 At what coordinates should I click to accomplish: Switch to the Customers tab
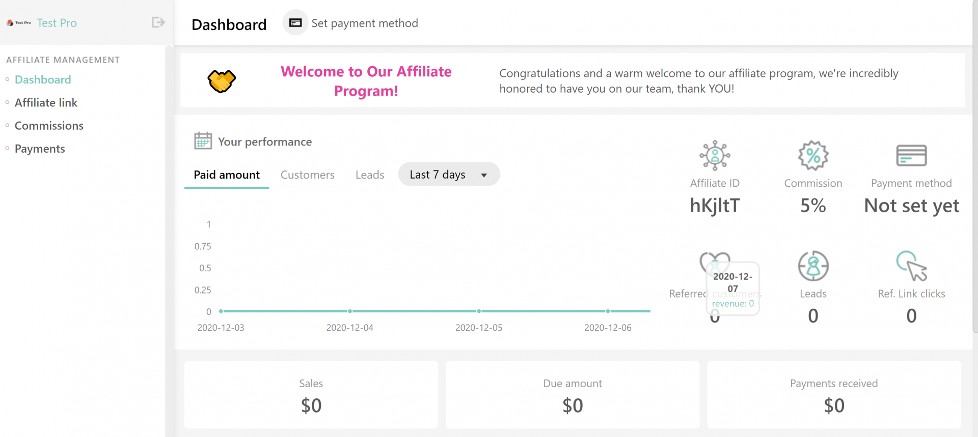coord(308,175)
